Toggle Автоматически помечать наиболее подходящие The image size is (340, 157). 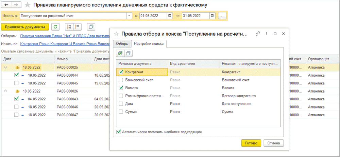pos(119,132)
